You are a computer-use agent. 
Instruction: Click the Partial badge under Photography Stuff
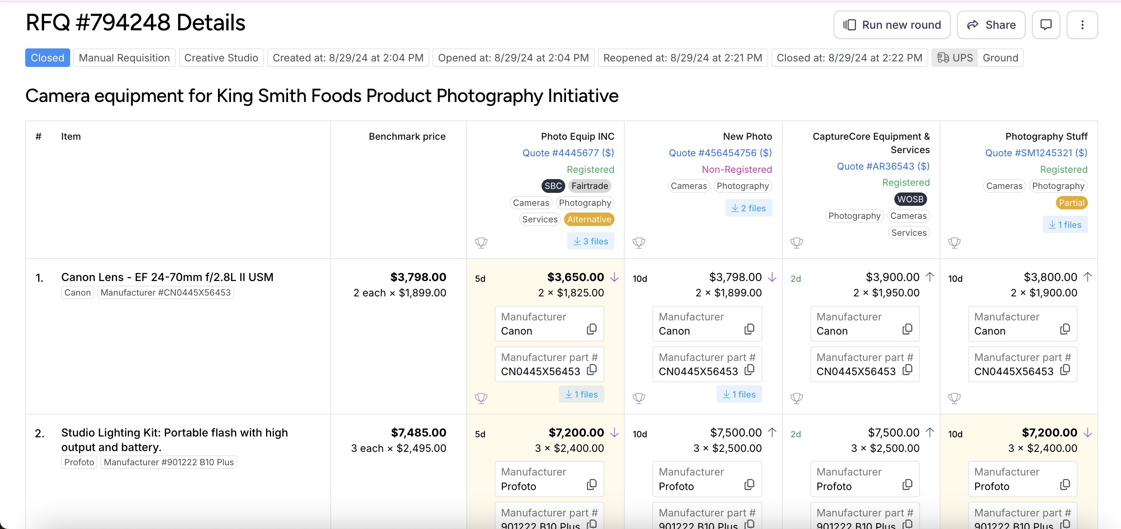(x=1071, y=203)
